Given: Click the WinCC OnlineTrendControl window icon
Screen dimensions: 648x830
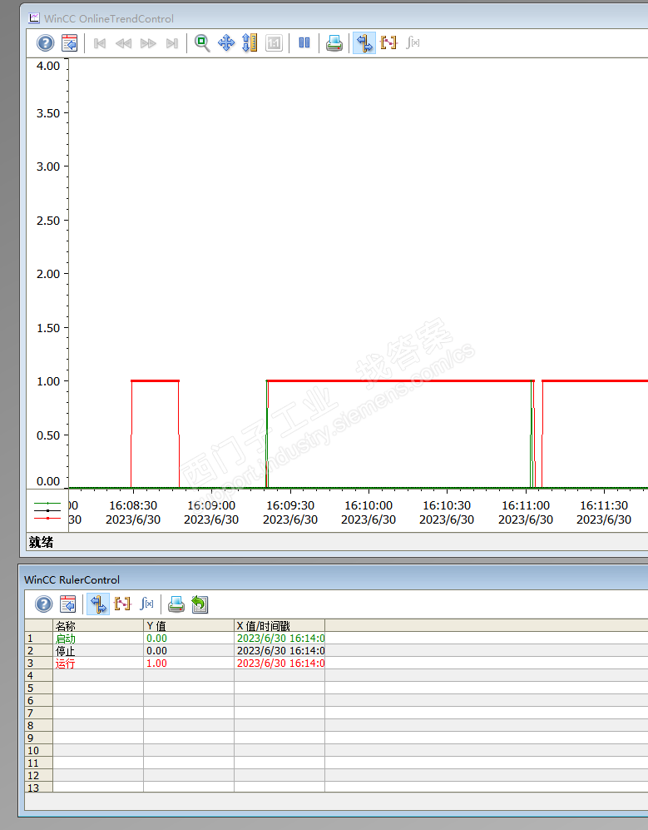Looking at the screenshot, I should (x=34, y=18).
